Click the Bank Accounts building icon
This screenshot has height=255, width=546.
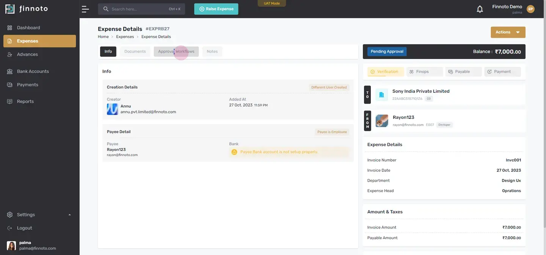[x=10, y=72]
